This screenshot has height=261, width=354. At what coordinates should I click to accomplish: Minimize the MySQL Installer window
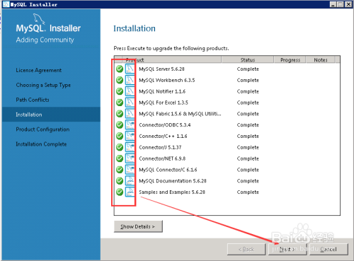pyautogui.click(x=333, y=4)
